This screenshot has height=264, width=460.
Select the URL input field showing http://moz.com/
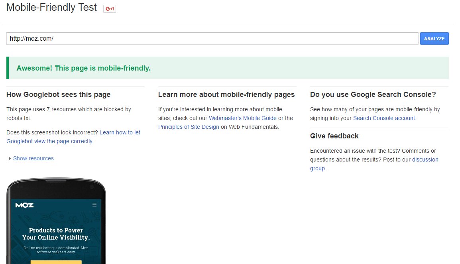click(x=211, y=38)
